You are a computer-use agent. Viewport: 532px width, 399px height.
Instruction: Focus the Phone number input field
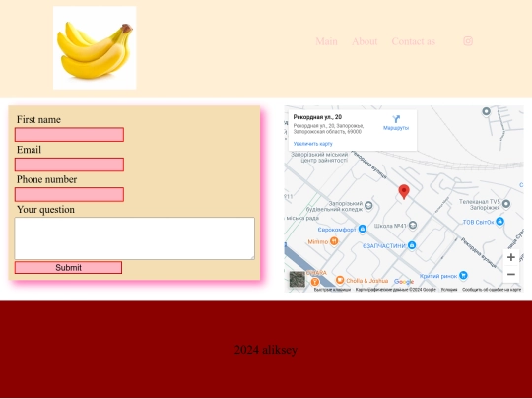click(69, 194)
